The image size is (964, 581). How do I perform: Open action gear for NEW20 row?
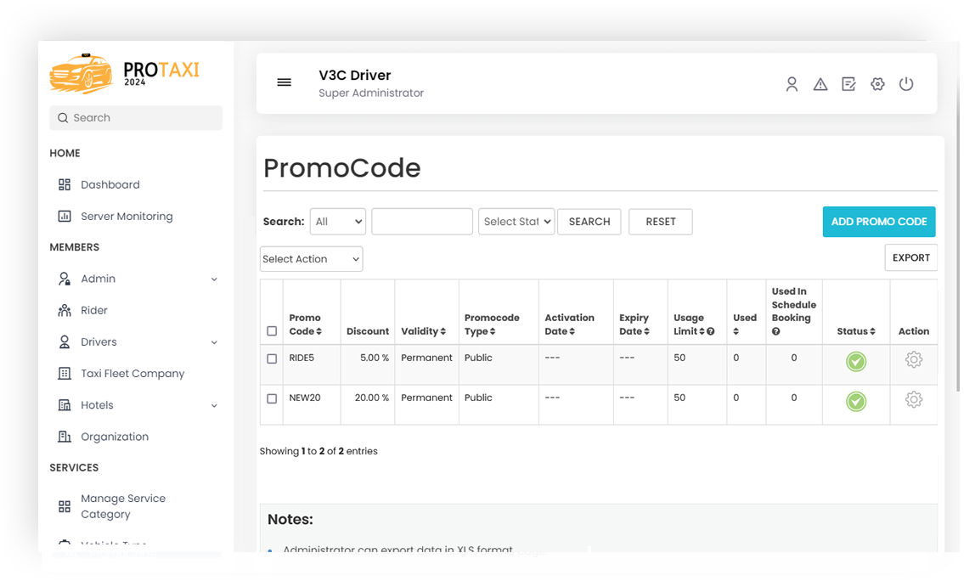914,399
